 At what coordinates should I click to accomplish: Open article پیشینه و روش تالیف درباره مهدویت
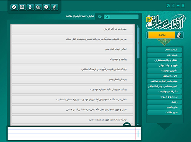72,89
